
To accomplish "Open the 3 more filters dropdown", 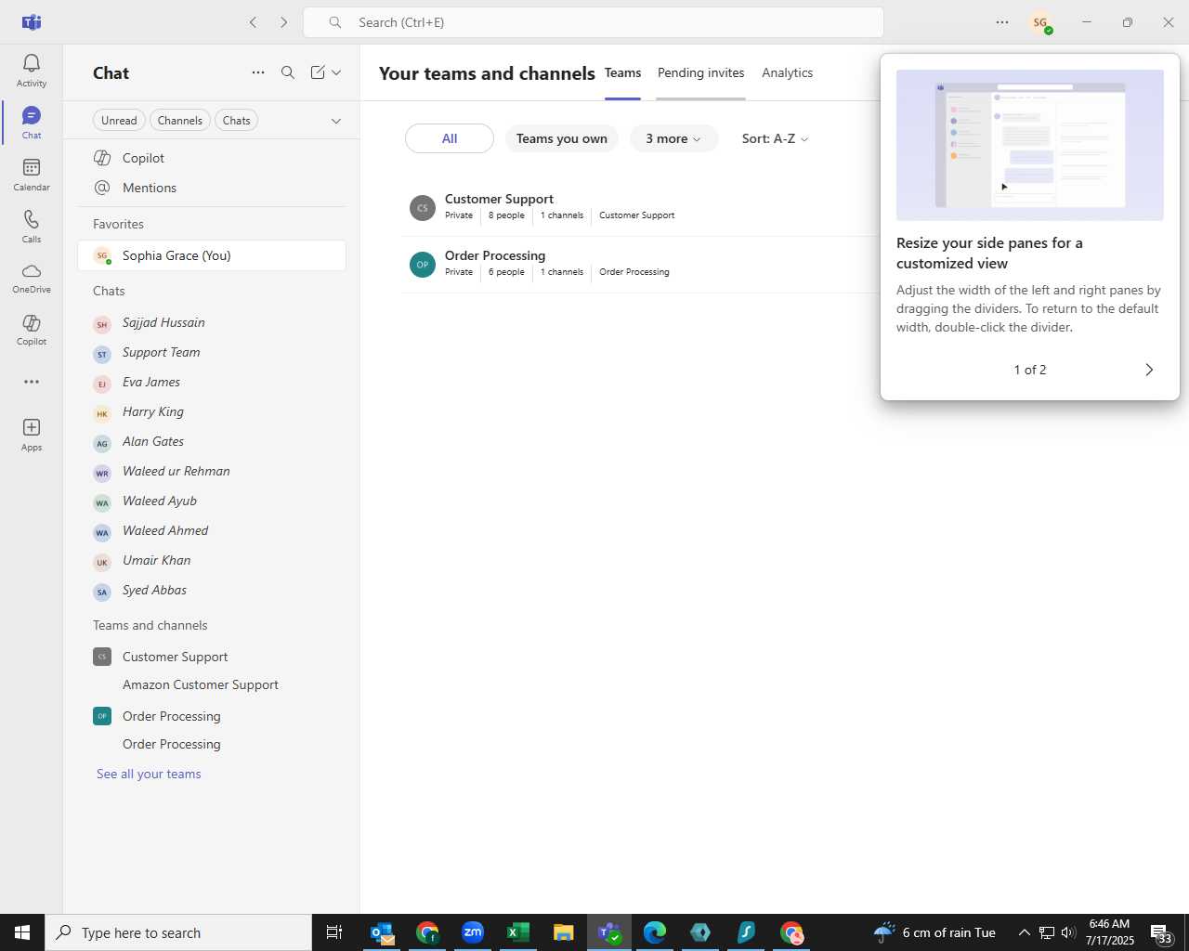I will (673, 138).
